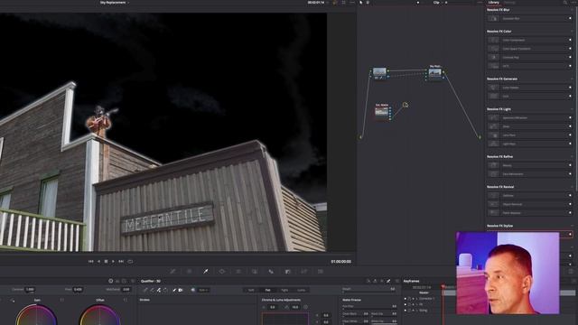Select the Sky Replacement node

435,72
